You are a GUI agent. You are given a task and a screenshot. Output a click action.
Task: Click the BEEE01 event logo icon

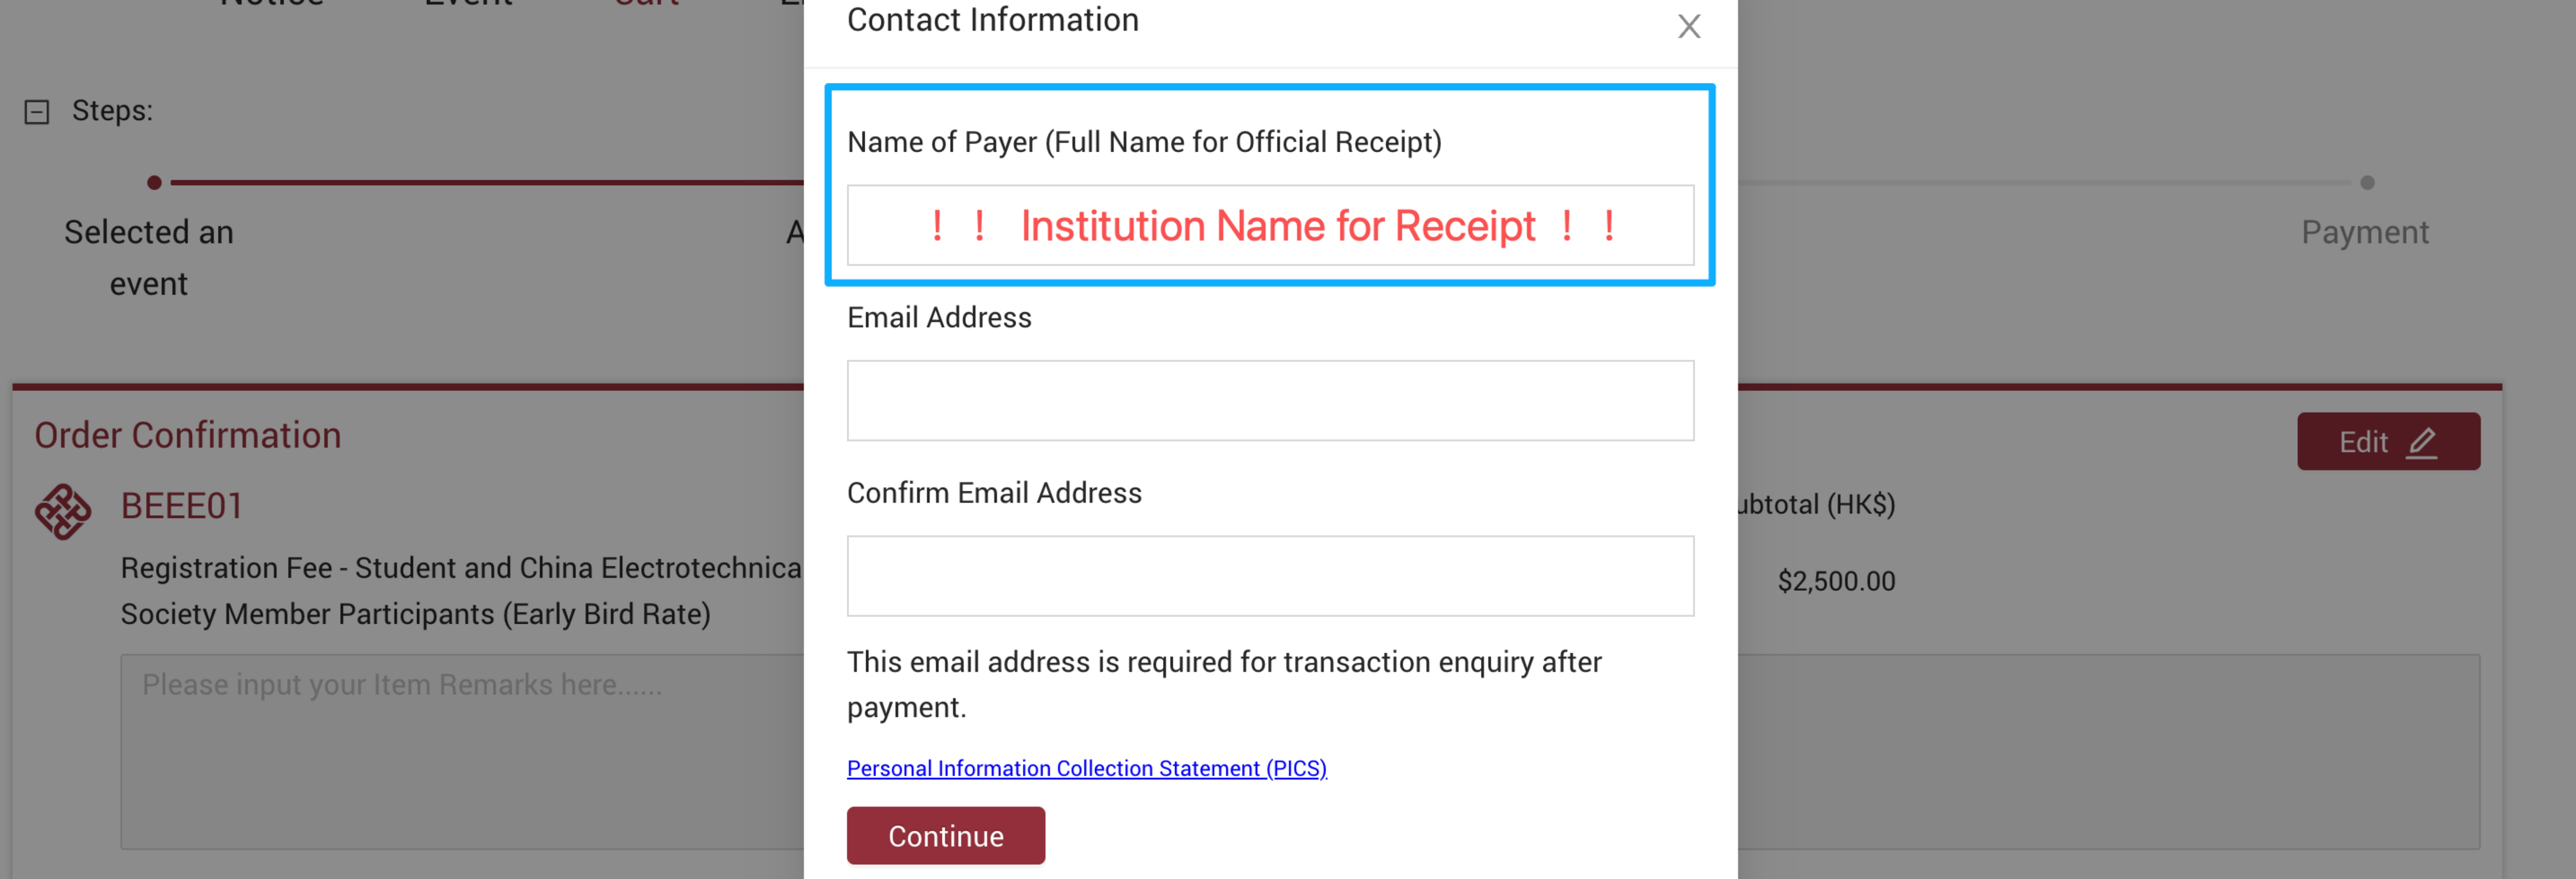(63, 511)
